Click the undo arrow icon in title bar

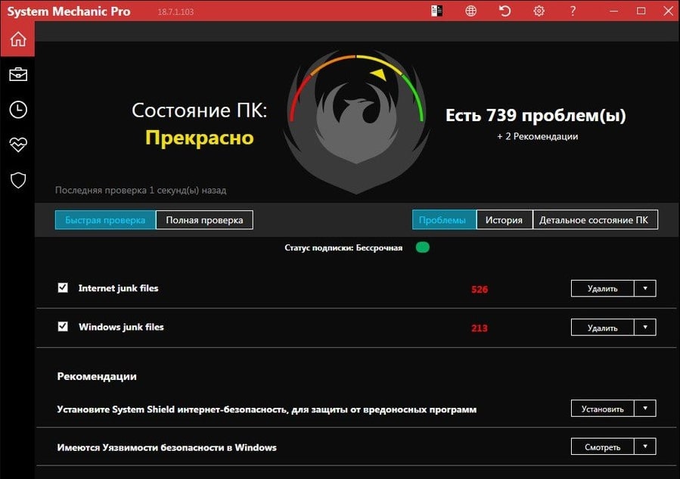(x=505, y=11)
